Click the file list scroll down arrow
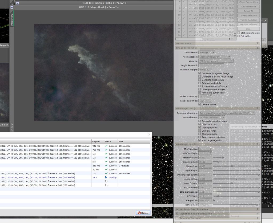Image resolution: width=273 pixels, height=223 pixels. [x=235, y=36]
